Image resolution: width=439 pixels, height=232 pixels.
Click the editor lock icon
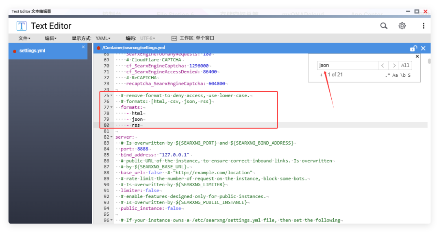pyautogui.click(x=413, y=48)
